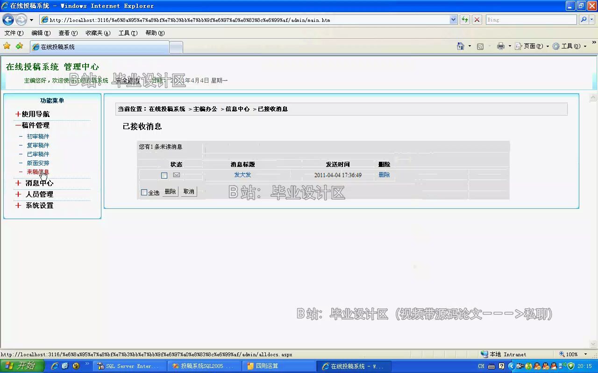
Task: Click the CH language indicator in tray
Action: (x=481, y=366)
